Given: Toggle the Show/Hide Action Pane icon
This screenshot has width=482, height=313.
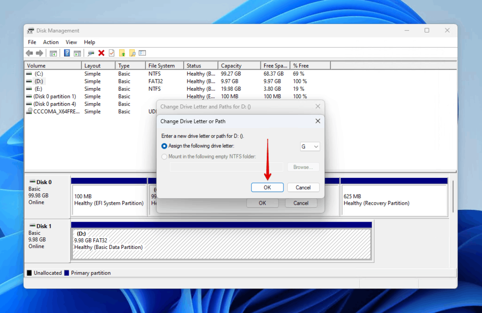Looking at the screenshot, I should coord(78,53).
